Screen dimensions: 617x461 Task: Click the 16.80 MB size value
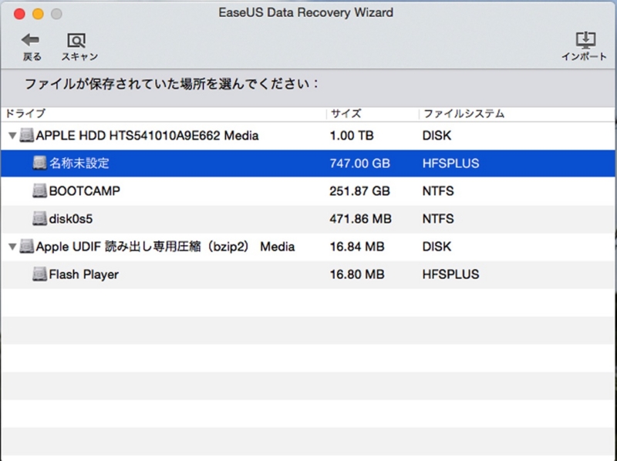click(357, 274)
